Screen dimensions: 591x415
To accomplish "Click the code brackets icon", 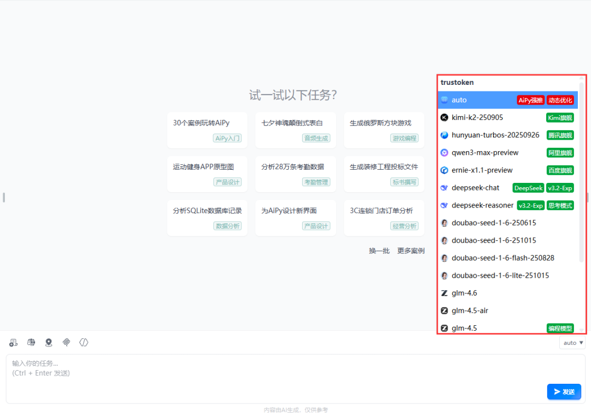I will pyautogui.click(x=84, y=342).
